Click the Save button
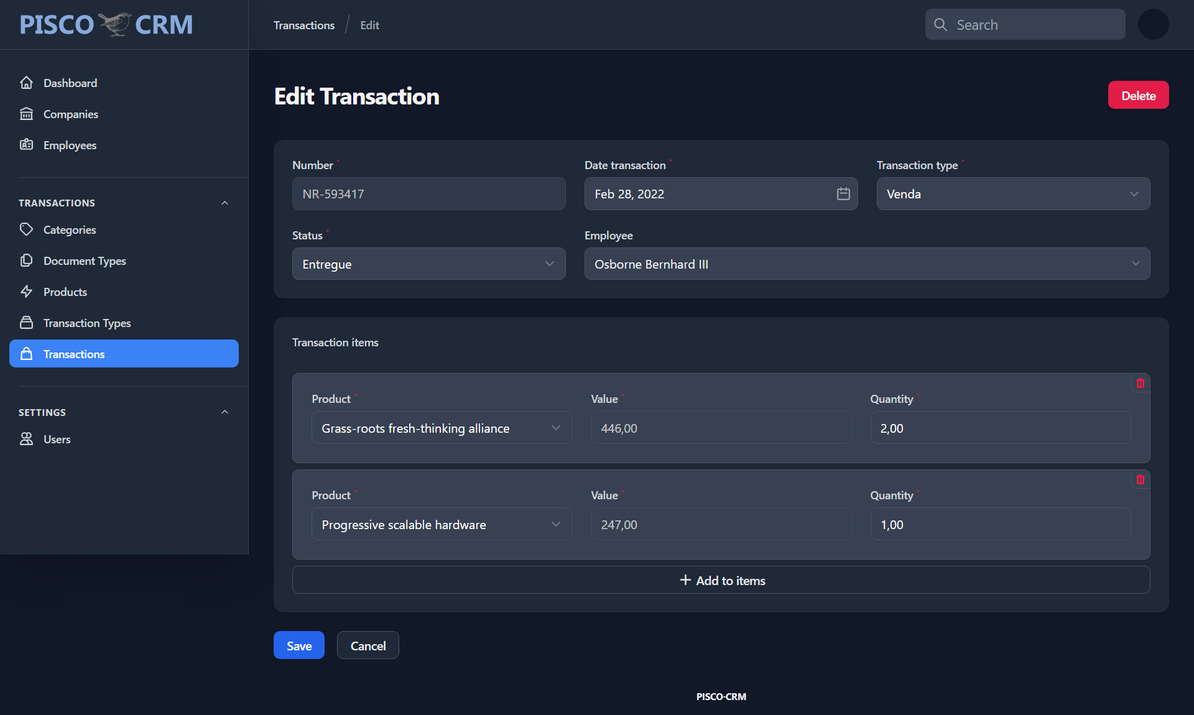 [x=298, y=645]
